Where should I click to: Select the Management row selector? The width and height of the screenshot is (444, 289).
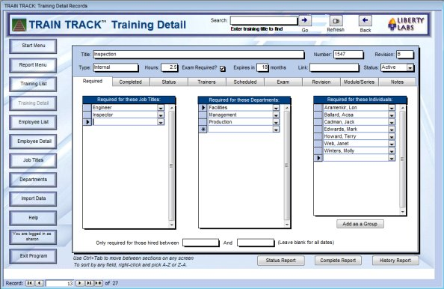click(203, 115)
